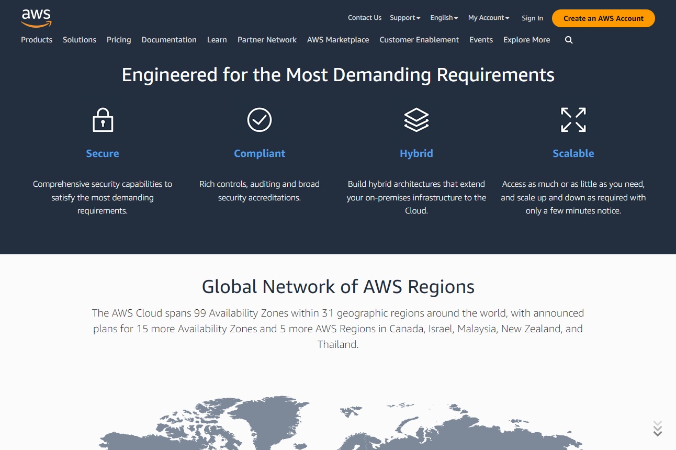Screen dimensions: 676x450
Task: Open the Documentation menu item
Action: point(169,40)
